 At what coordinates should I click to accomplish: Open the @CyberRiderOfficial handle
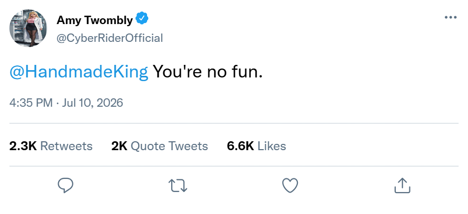(110, 38)
